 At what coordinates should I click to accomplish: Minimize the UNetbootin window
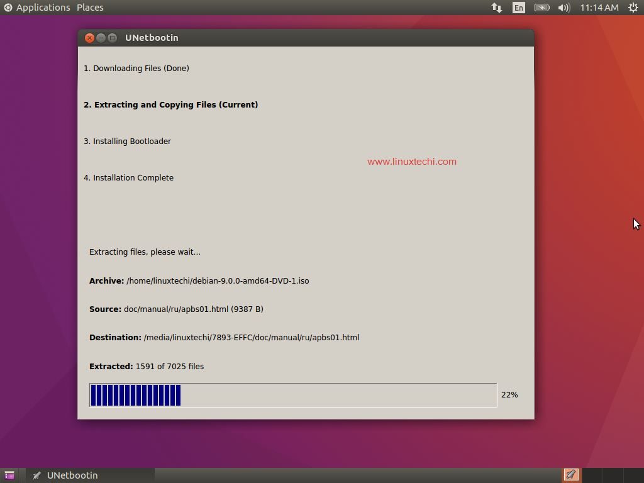(101, 38)
